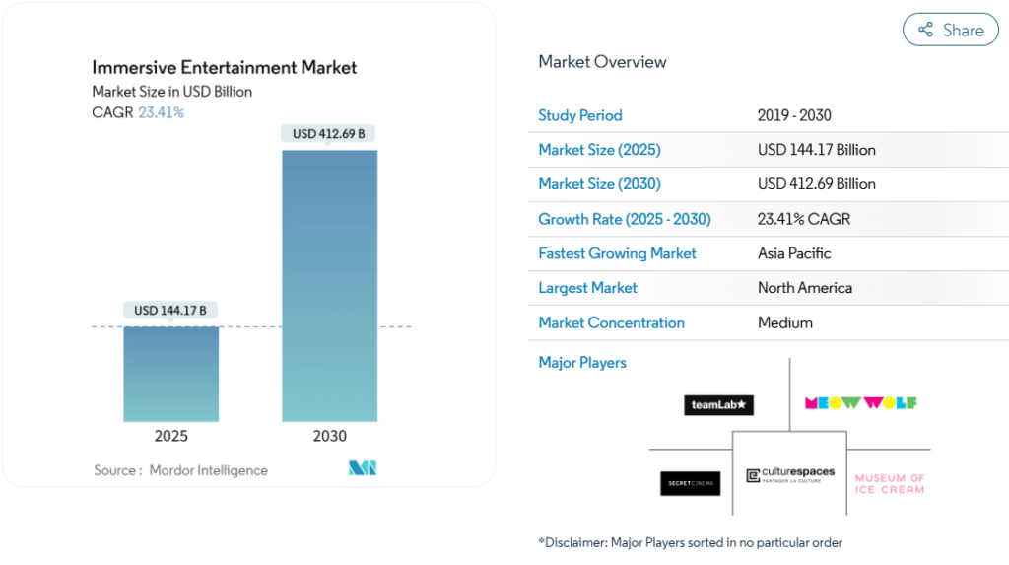Click the Share button
This screenshot has height=565, width=1009.
point(950,30)
